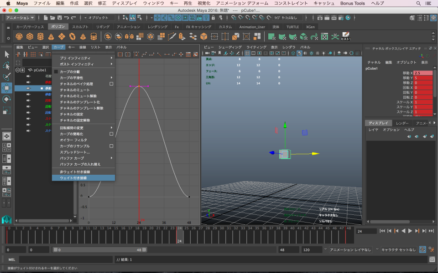
Task: Choose 非ウェイト付き接線 menu item
Action: 83,172
